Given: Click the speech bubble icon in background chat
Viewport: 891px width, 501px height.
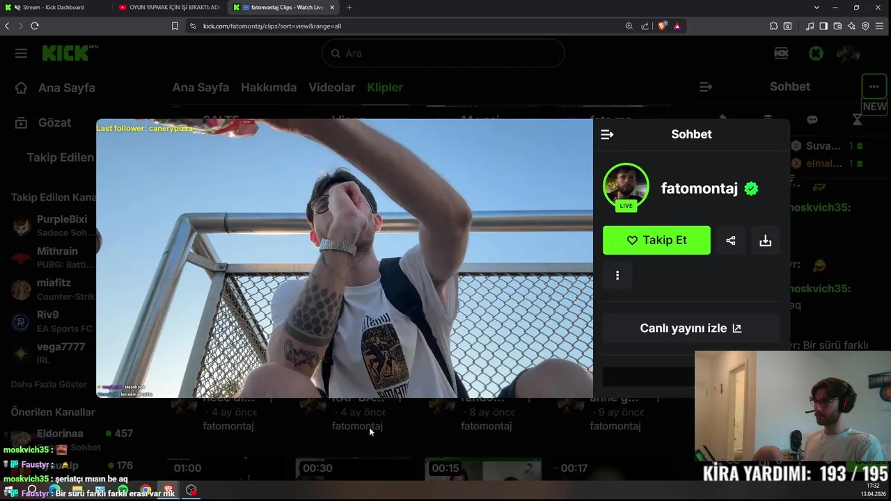Looking at the screenshot, I should click(x=812, y=120).
